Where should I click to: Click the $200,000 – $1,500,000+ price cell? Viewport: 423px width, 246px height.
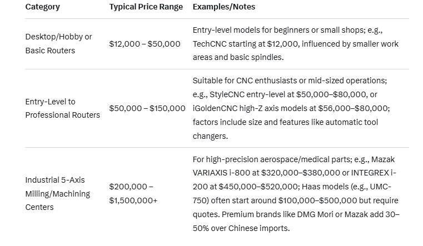point(133,194)
